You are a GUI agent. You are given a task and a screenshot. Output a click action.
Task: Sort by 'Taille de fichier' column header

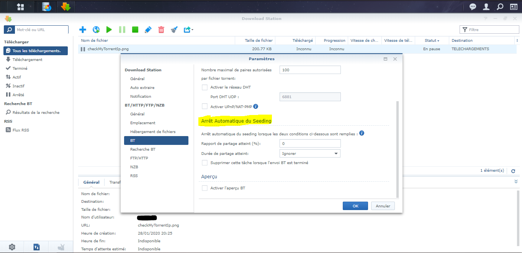[255, 41]
